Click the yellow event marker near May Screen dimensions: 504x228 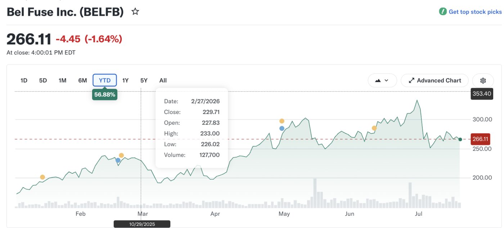[282, 121]
